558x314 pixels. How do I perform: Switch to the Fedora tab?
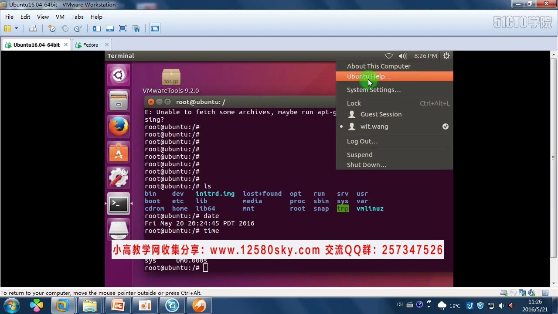(x=91, y=44)
